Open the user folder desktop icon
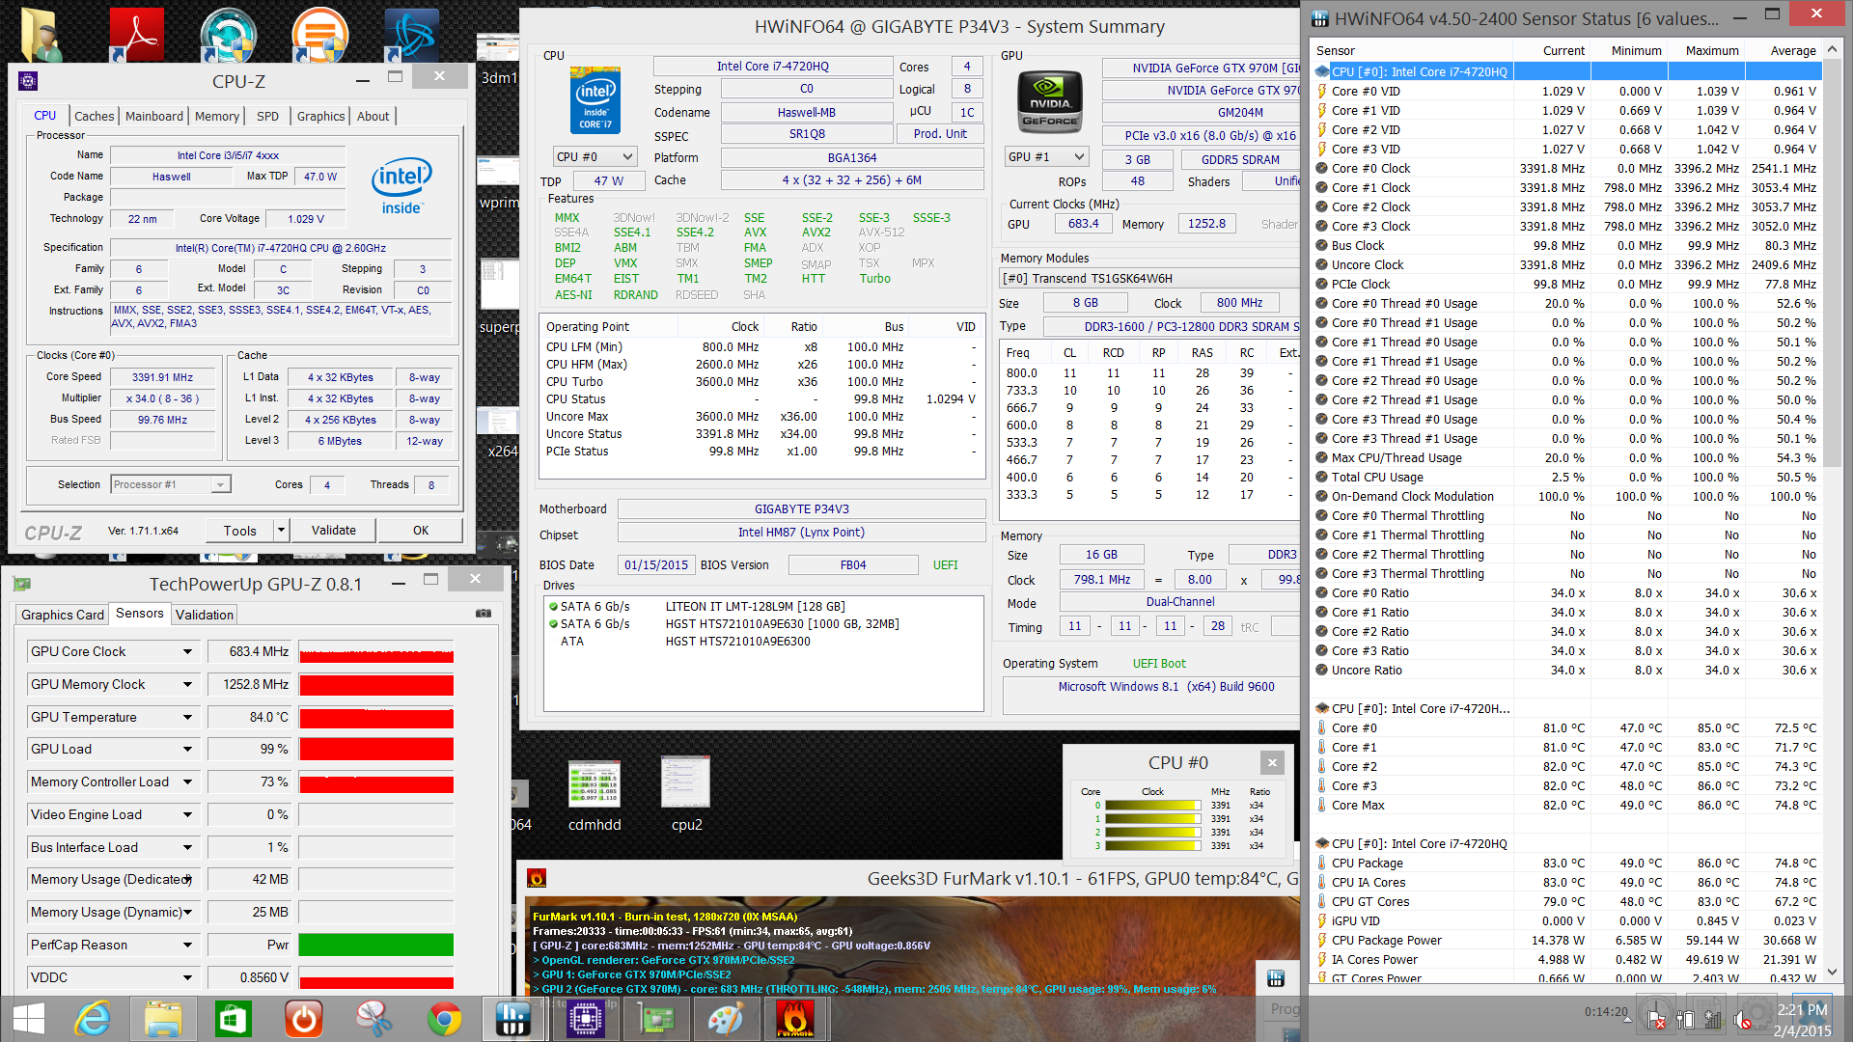 pyautogui.click(x=41, y=34)
